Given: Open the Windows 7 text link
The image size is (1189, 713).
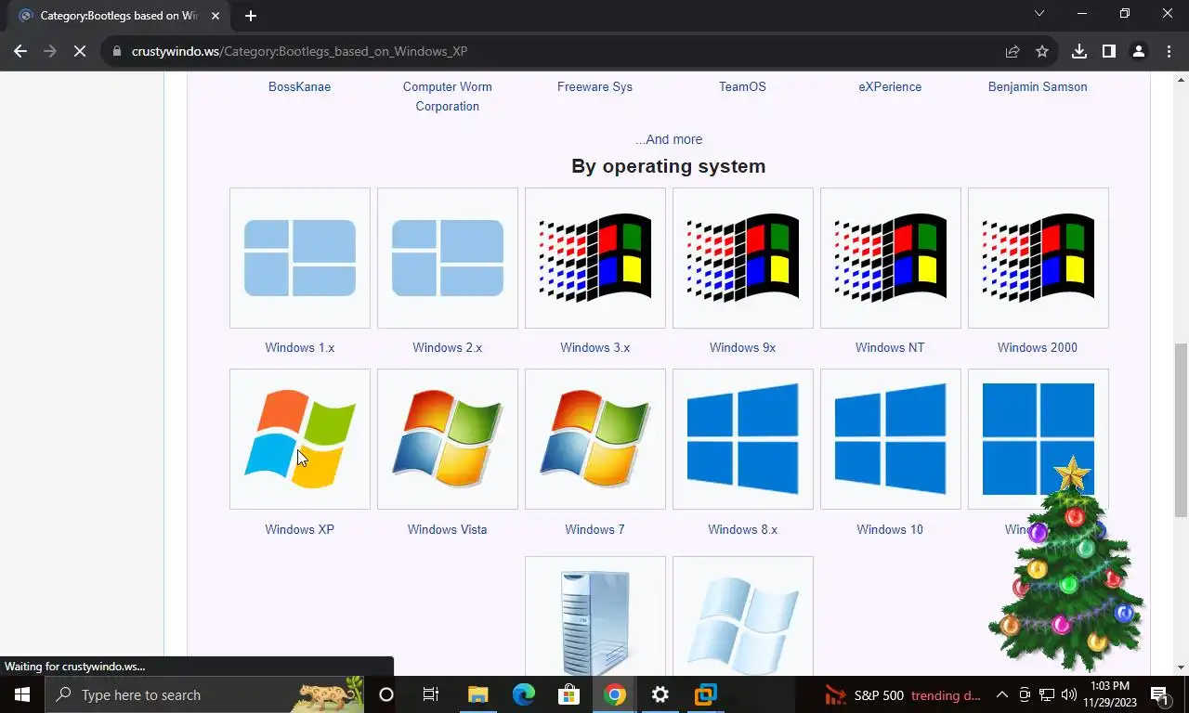Looking at the screenshot, I should 595,529.
